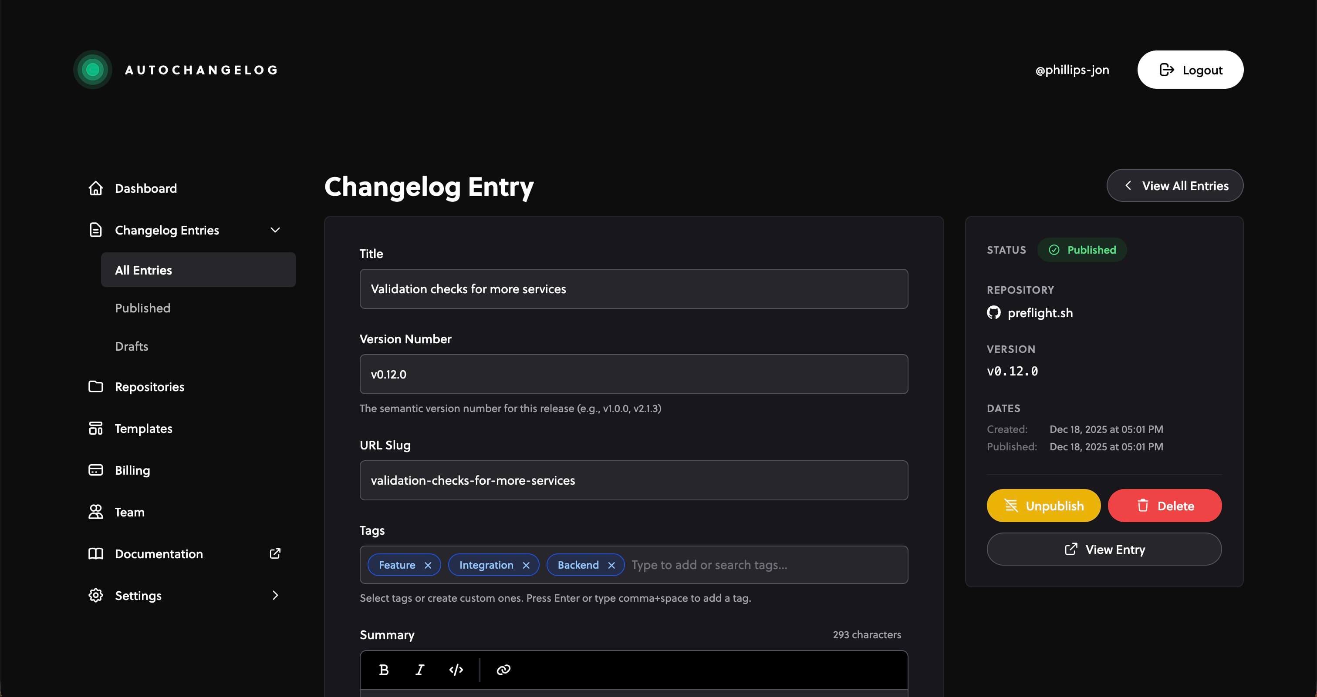
Task: Apply italic formatting in the Summary editor
Action: coord(419,670)
